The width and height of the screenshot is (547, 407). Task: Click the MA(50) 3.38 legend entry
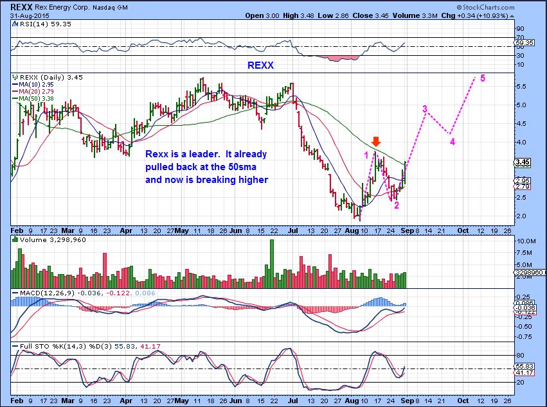click(x=33, y=99)
